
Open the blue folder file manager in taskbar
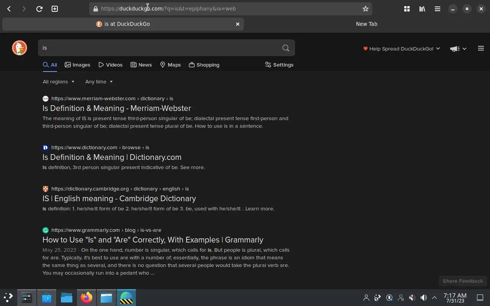[67, 298]
